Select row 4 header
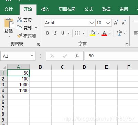The width and height of the screenshot is (138, 125). pyautogui.click(x=3, y=90)
